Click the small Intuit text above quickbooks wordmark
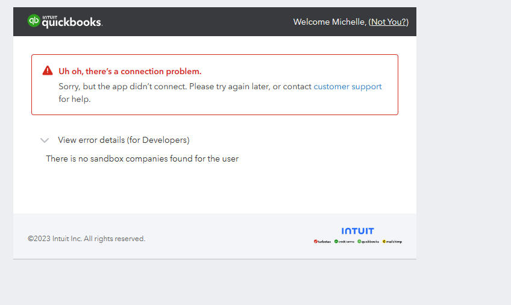This screenshot has width=511, height=305. click(50, 17)
